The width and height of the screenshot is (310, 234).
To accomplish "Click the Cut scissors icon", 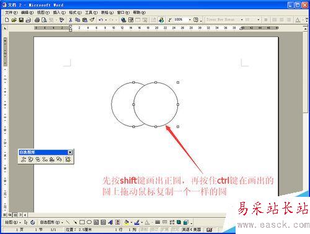I will tap(71, 20).
